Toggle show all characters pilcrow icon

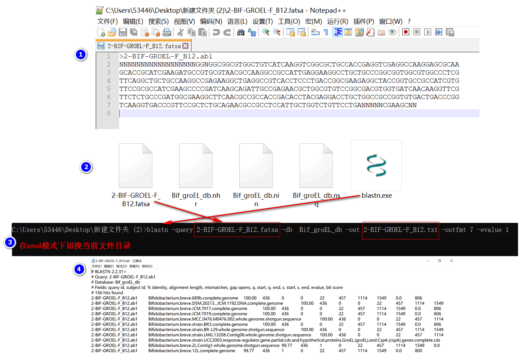click(x=326, y=33)
